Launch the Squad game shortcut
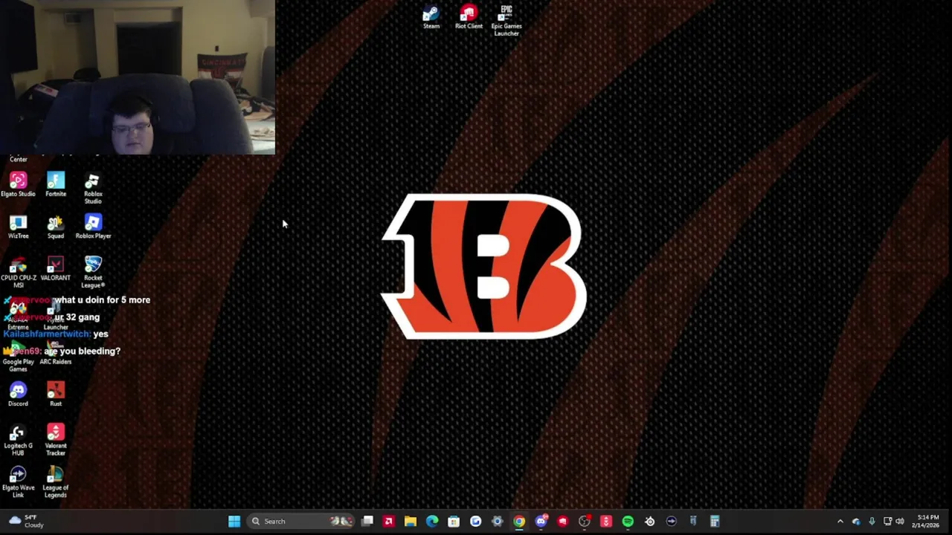Image resolution: width=952 pixels, height=535 pixels. click(x=56, y=227)
